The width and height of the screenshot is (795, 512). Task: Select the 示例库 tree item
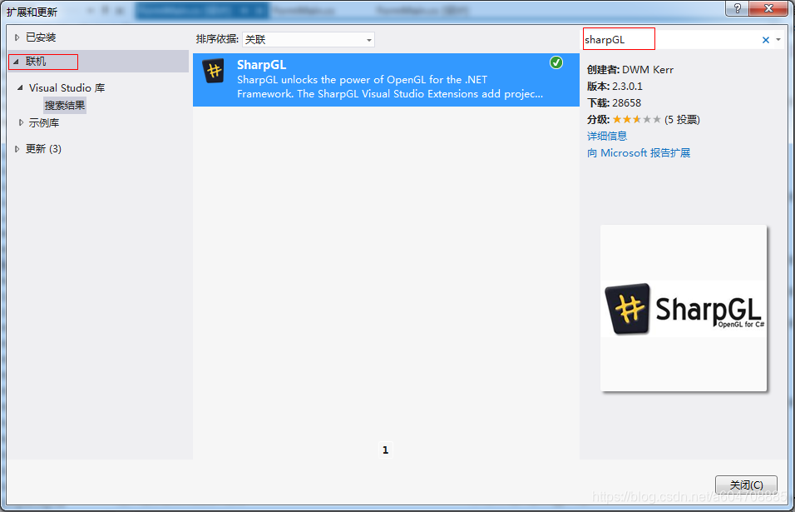pyautogui.click(x=44, y=123)
